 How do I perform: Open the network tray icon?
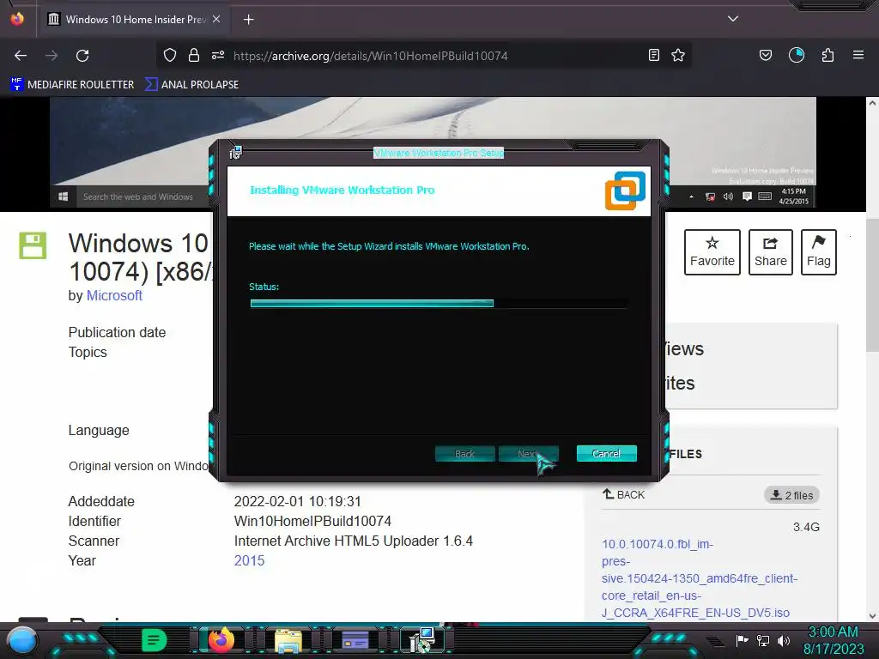(763, 640)
